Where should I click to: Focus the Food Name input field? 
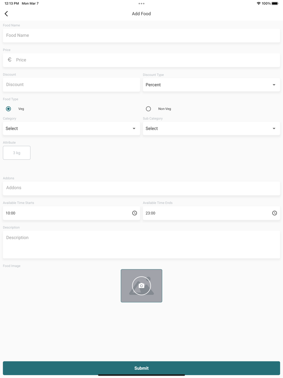tap(141, 36)
